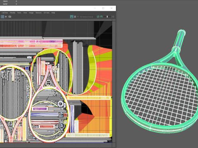Open the Tools menu
The height and width of the screenshot is (148, 198).
click(x=19, y=13)
